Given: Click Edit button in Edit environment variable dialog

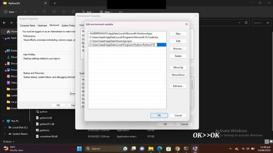Looking at the screenshot, I should tap(178, 41).
